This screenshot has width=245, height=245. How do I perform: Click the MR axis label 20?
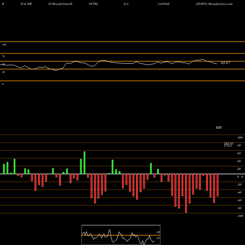239,169
